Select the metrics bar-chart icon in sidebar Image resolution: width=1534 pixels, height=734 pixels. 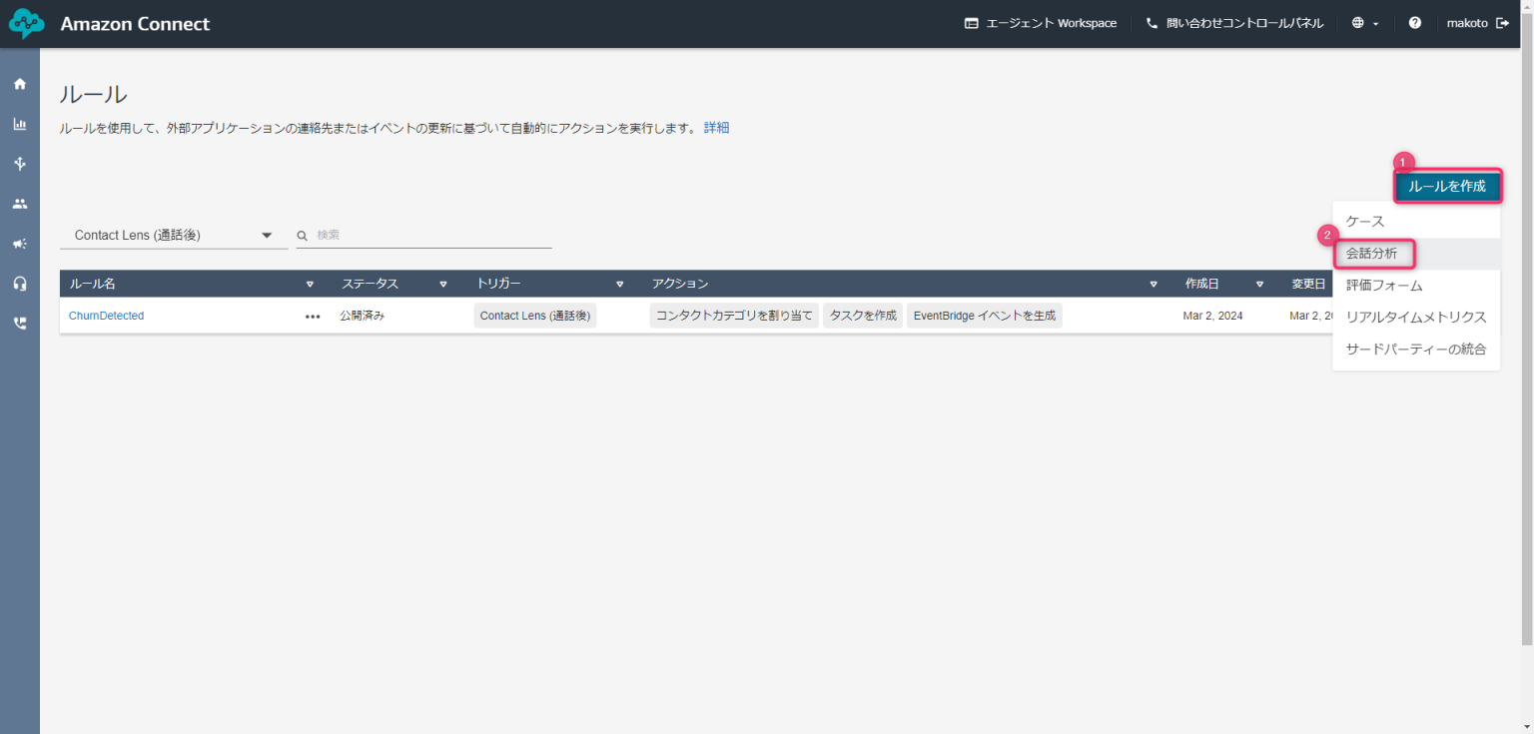(19, 124)
